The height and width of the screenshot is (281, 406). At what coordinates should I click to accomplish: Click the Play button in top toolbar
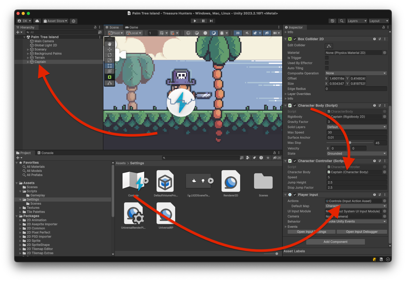tap(195, 21)
